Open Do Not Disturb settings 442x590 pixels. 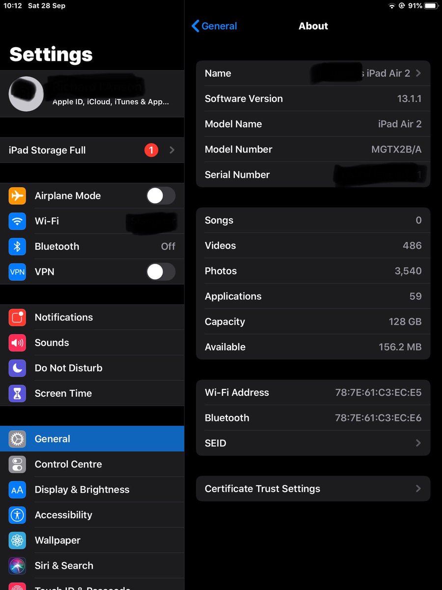pos(92,368)
